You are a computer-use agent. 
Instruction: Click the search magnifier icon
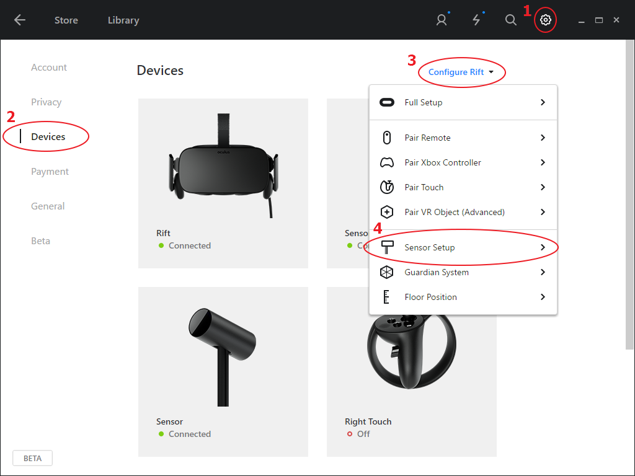(x=511, y=20)
